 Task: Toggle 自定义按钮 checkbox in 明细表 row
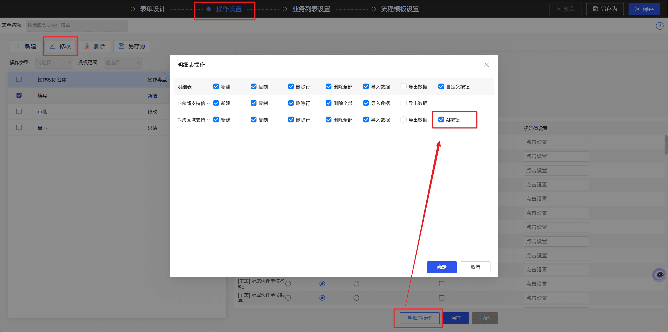(x=441, y=87)
